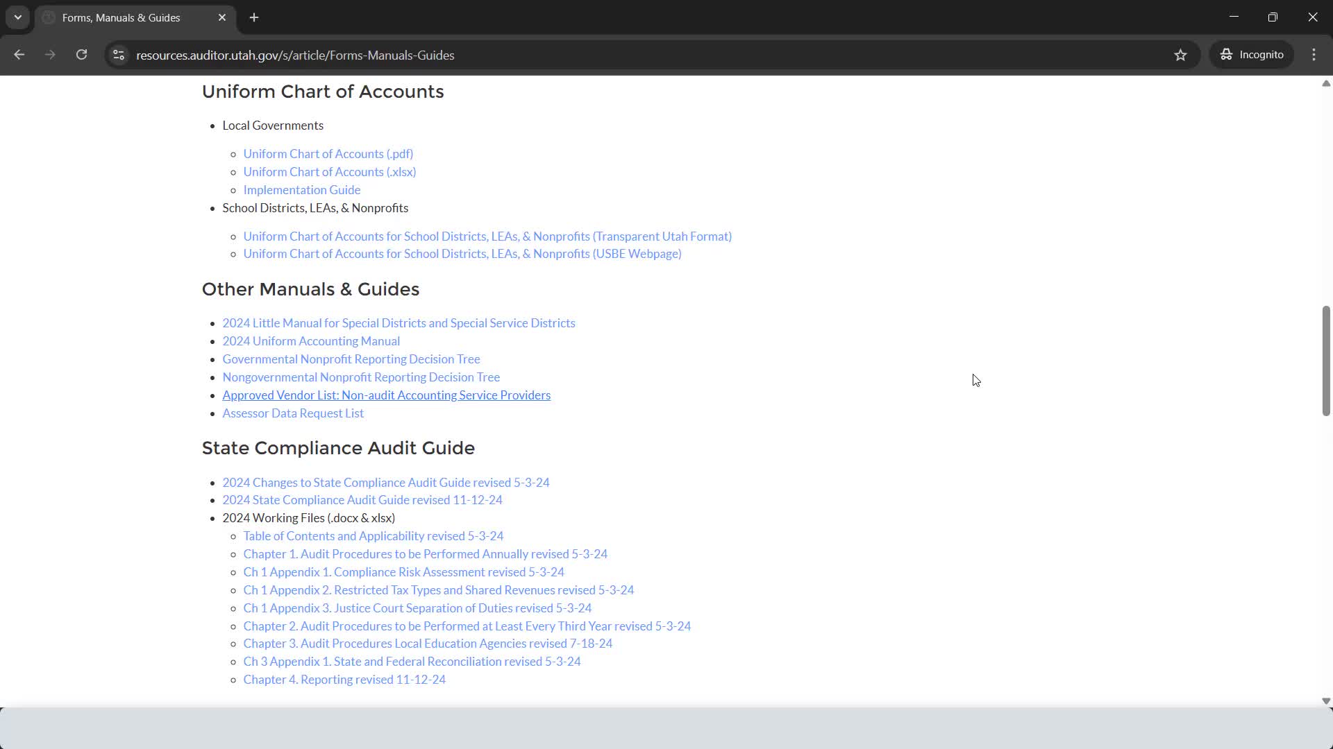Image resolution: width=1333 pixels, height=749 pixels.
Task: Click the Incognito mode indicator
Action: tap(1252, 55)
